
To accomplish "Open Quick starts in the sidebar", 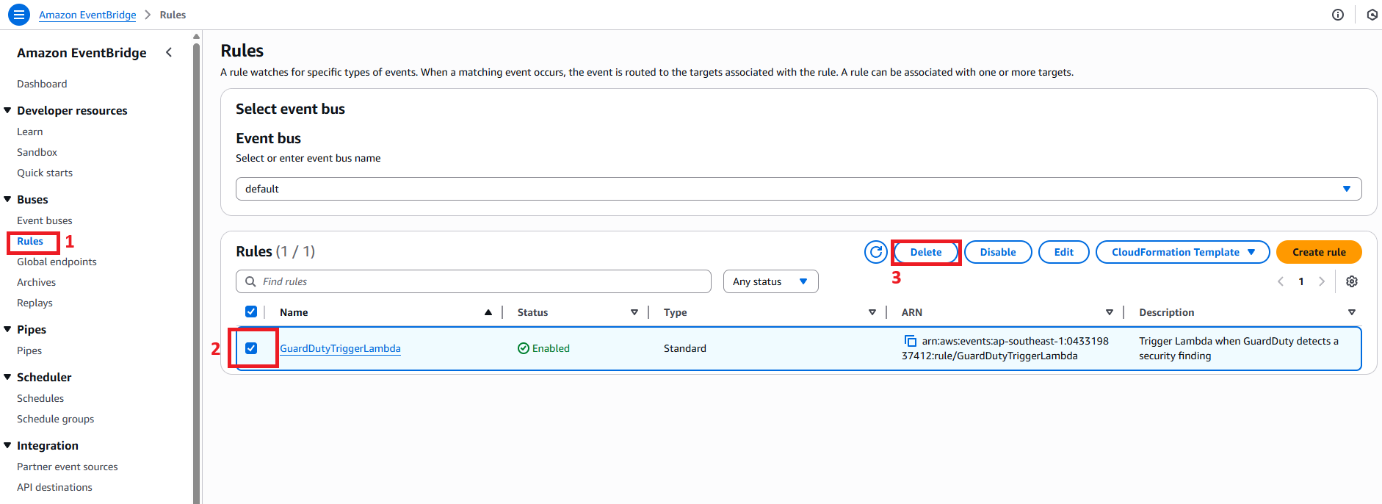I will click(45, 173).
